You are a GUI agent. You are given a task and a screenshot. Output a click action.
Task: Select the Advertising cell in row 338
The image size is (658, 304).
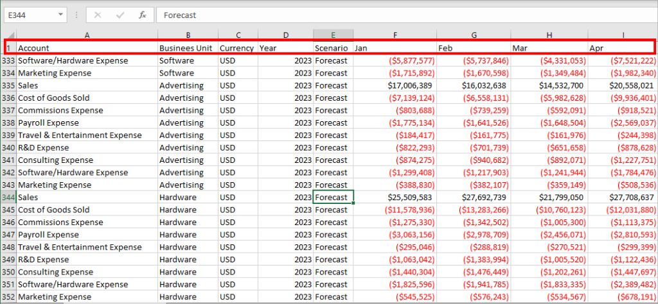click(188, 122)
